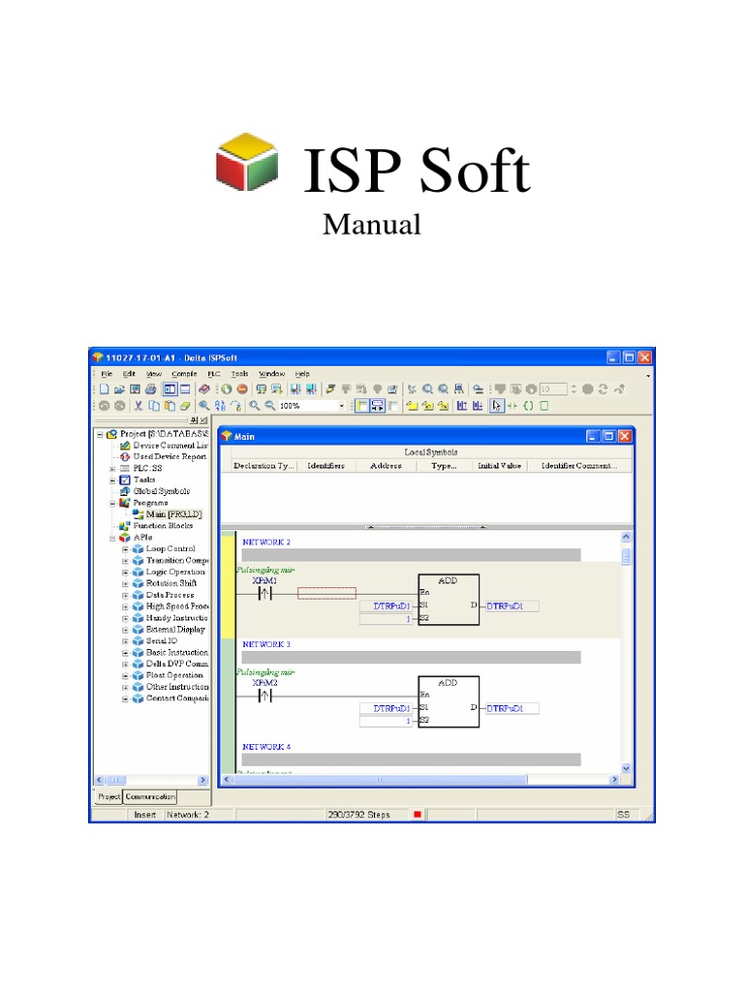
Task: Click the green block instruction icon
Action: point(544,406)
